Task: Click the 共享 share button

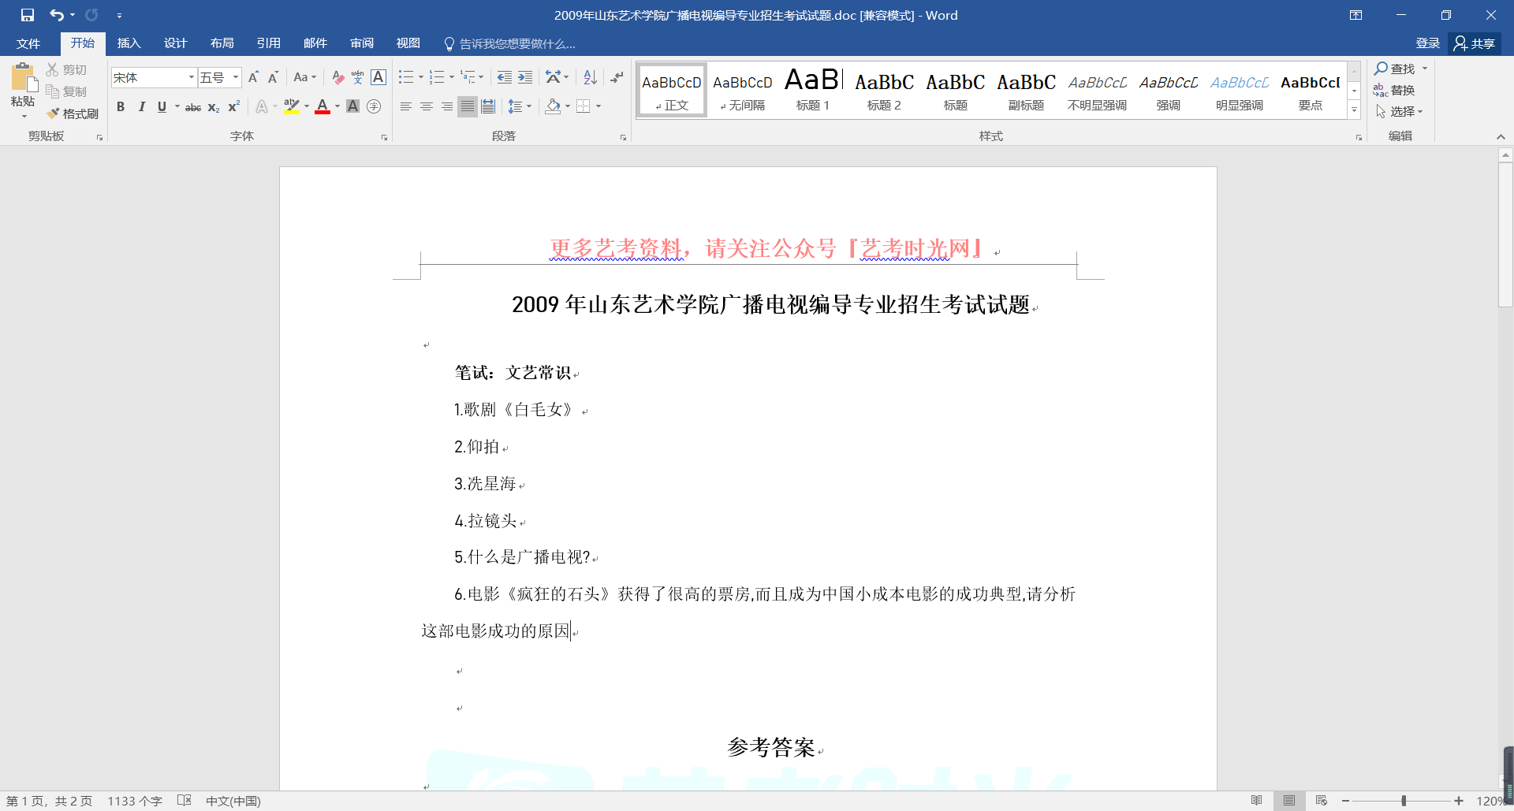Action: pos(1475,43)
